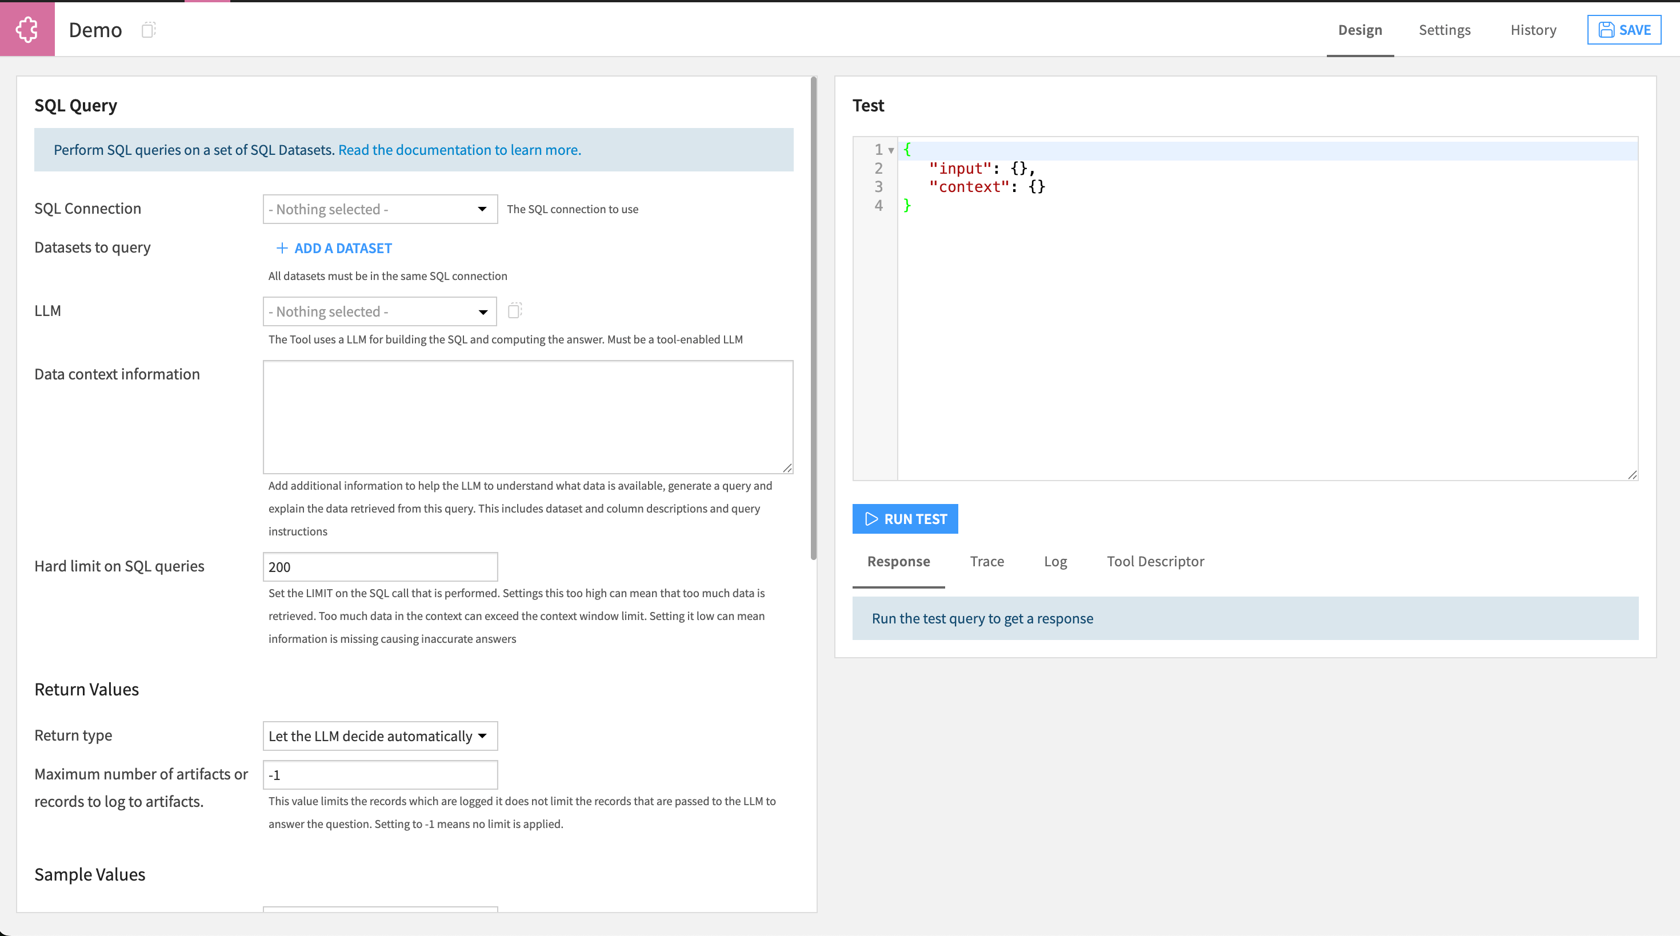Click the plus icon before ADD A DATASET
The image size is (1680, 936).
(282, 249)
